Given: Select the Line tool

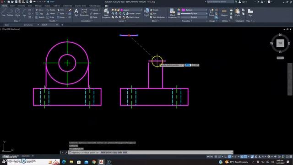Looking at the screenshot, I should click(x=3, y=12).
